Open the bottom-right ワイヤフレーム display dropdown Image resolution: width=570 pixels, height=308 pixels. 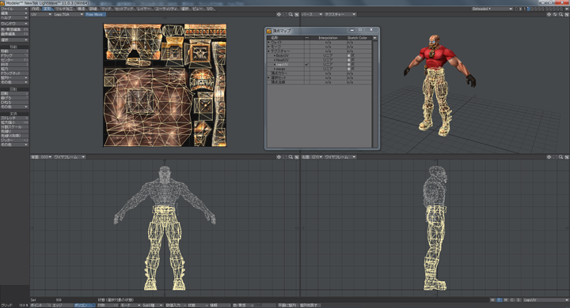[x=340, y=157]
